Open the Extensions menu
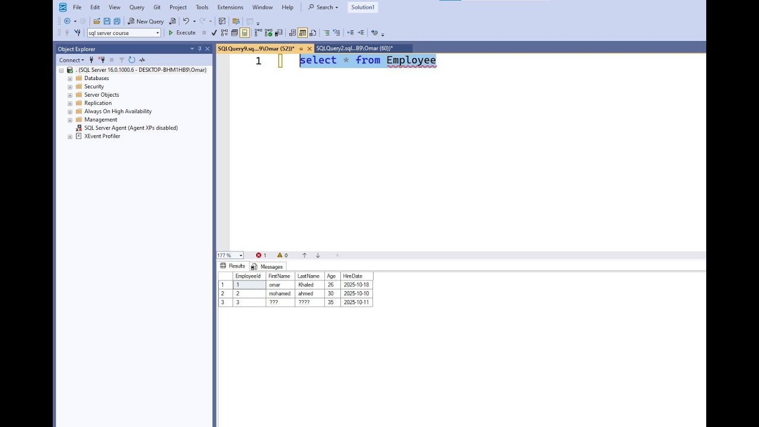Viewport: 759px width, 427px height. pos(230,7)
